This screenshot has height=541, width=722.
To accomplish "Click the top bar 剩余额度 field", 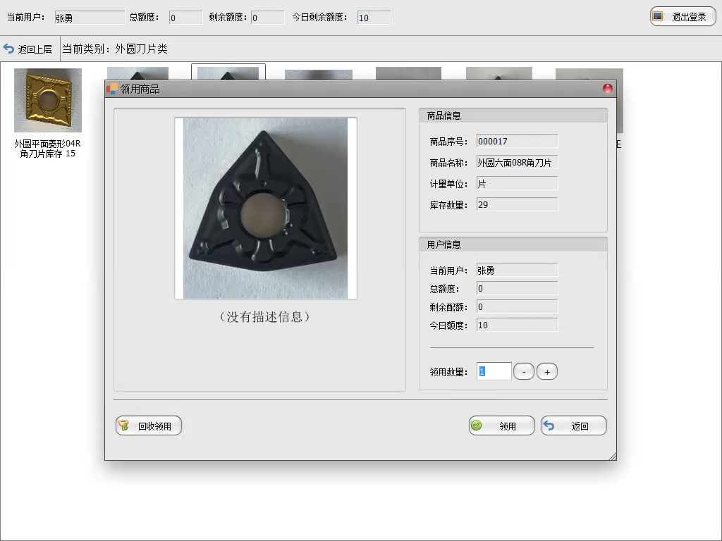I will (x=267, y=18).
